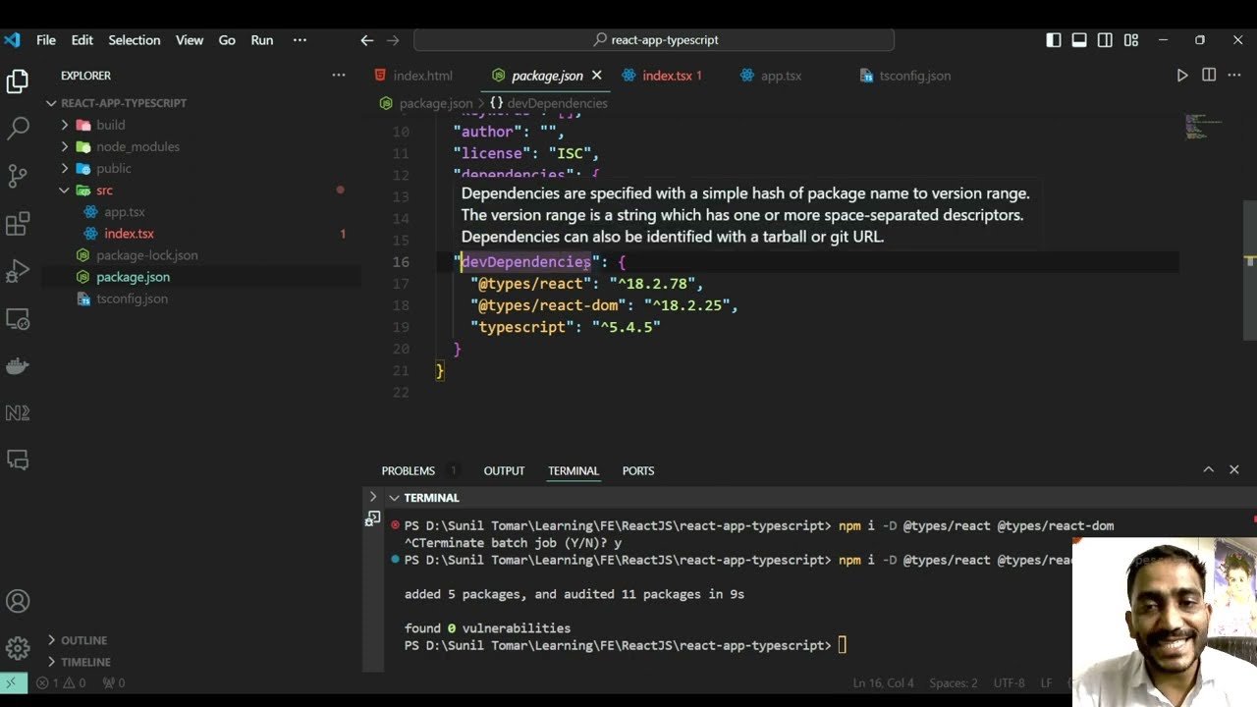This screenshot has height=707, width=1257.
Task: Open the Search view in activity bar
Action: (18, 128)
